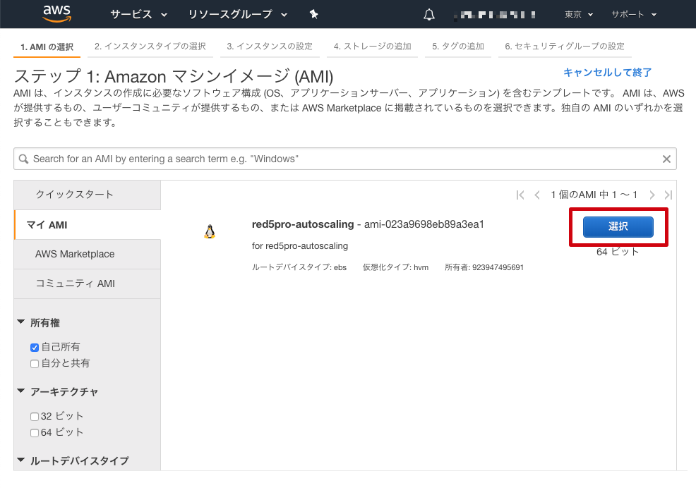Open the コミュニティ AMI category
Screen dimensions: 696x488
(x=88, y=284)
